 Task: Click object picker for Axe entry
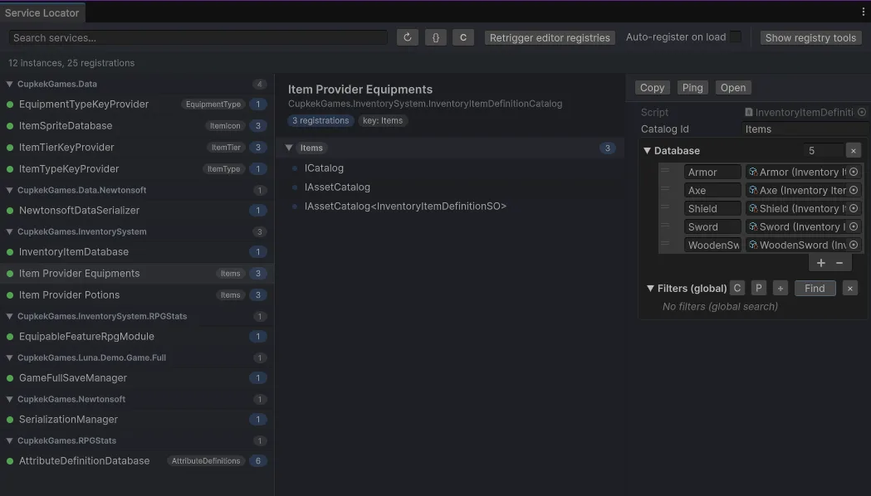[x=854, y=190]
